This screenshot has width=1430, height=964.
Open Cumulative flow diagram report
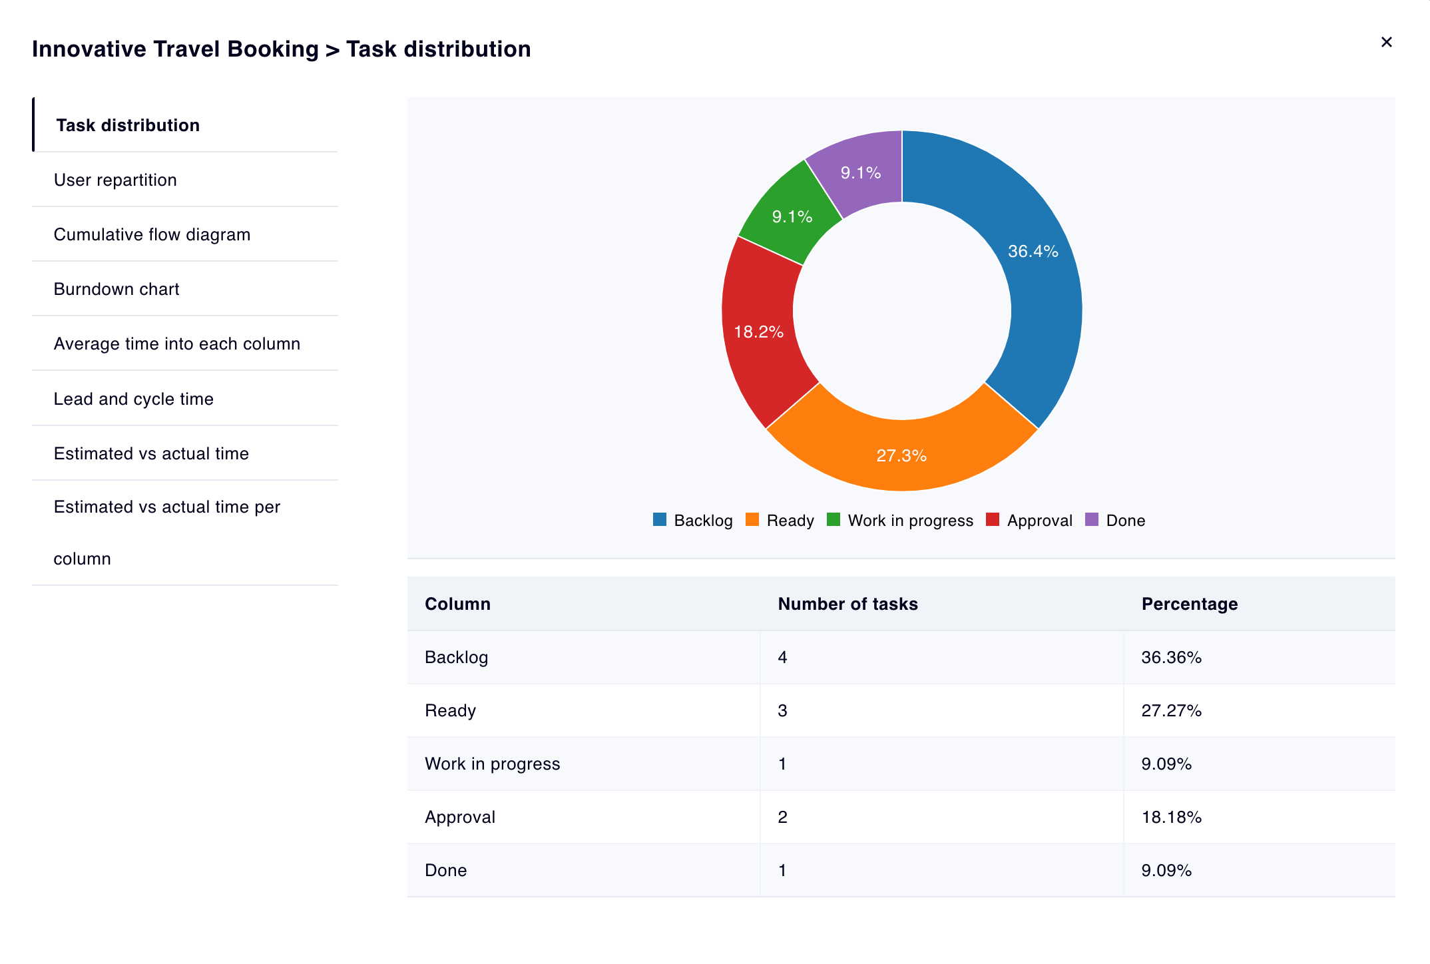152,234
